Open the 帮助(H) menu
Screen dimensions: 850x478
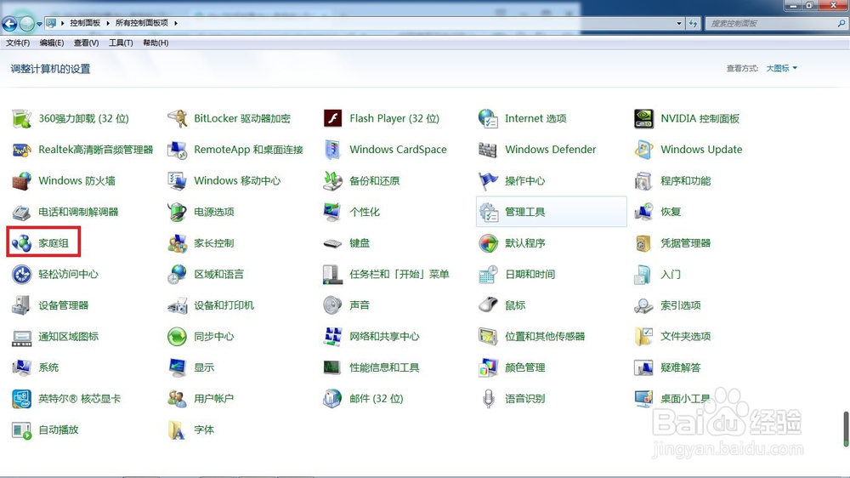point(156,43)
